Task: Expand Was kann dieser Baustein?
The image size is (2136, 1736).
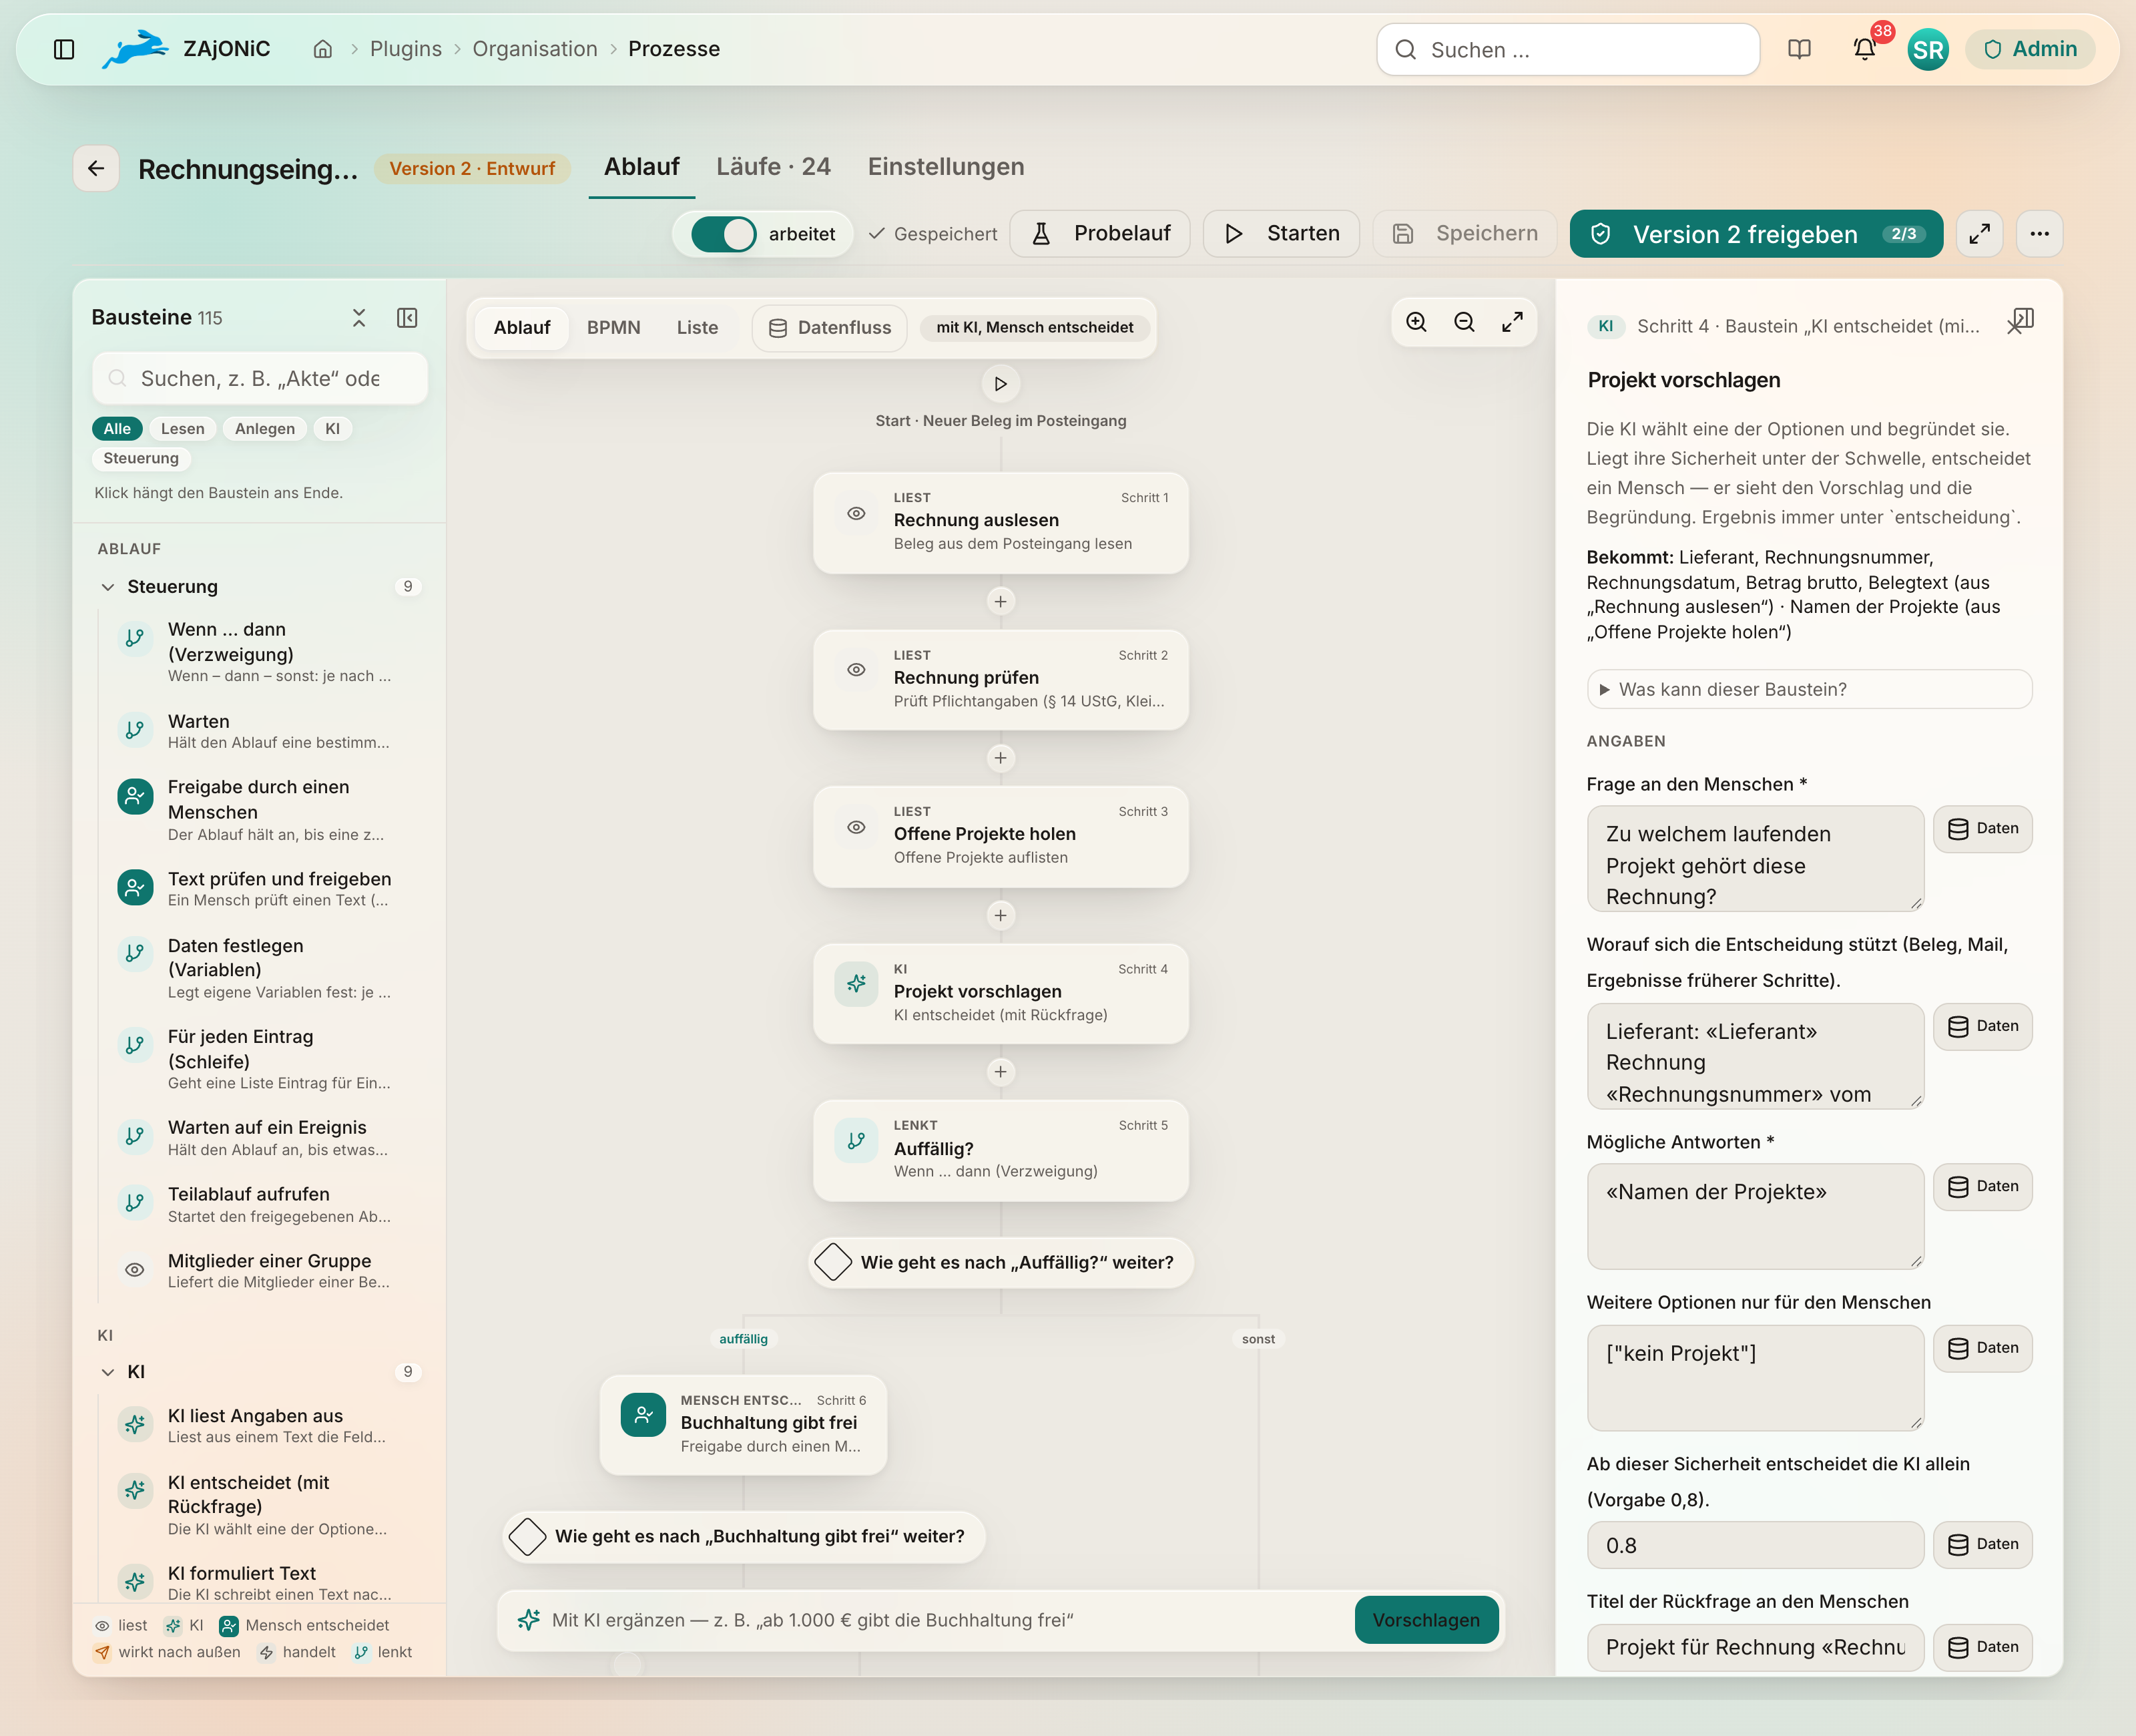Action: [1809, 689]
